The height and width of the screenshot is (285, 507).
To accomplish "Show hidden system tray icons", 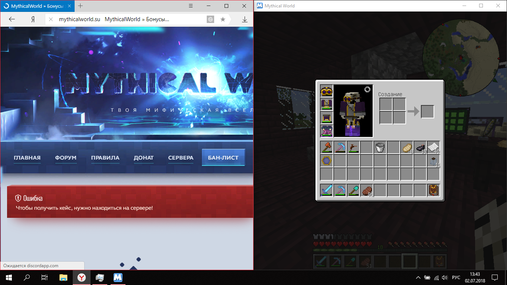I will coord(418,278).
